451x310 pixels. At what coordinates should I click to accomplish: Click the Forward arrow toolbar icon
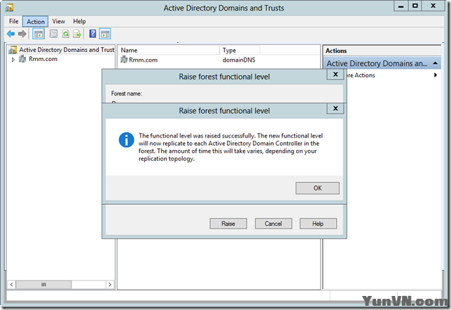[x=22, y=34]
